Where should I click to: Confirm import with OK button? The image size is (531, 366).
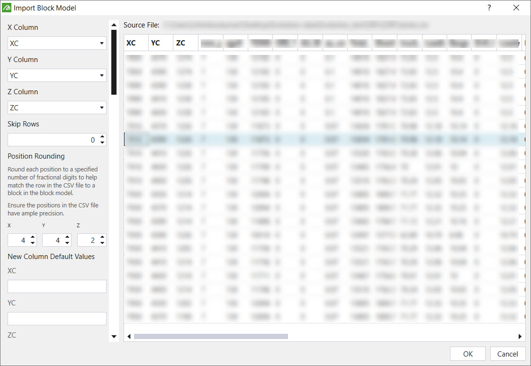point(468,354)
